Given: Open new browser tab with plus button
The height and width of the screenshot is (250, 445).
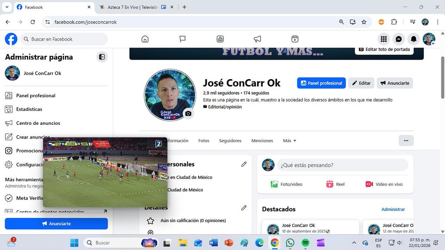Looking at the screenshot, I should pos(184,7).
